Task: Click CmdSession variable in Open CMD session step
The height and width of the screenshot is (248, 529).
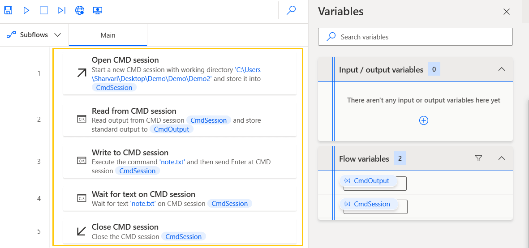Action: click(x=114, y=88)
